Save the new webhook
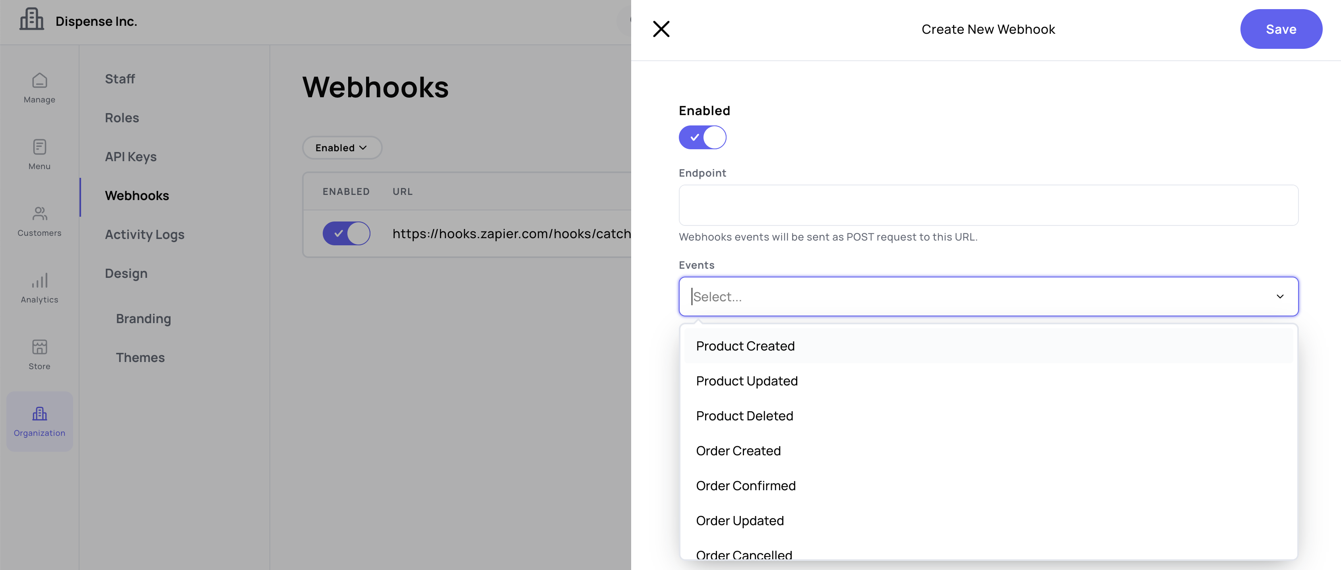 tap(1281, 29)
